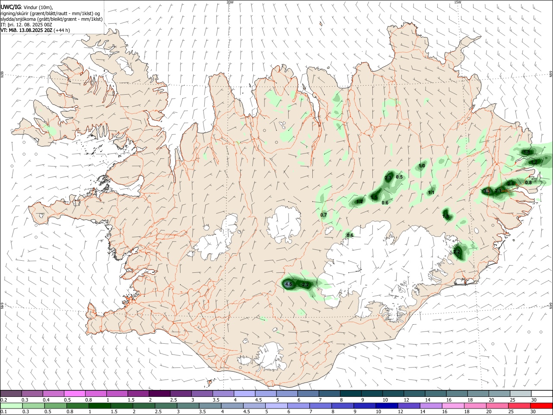Click the dusky purple 0.2 swatch in upper legend
The height and width of the screenshot is (415, 553).
(x=11, y=393)
